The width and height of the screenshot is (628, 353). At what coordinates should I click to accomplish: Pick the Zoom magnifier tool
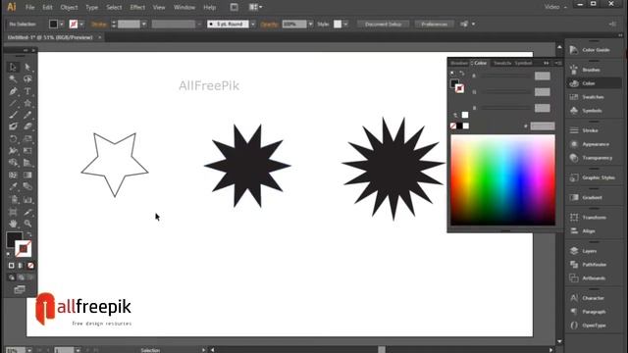click(x=27, y=224)
